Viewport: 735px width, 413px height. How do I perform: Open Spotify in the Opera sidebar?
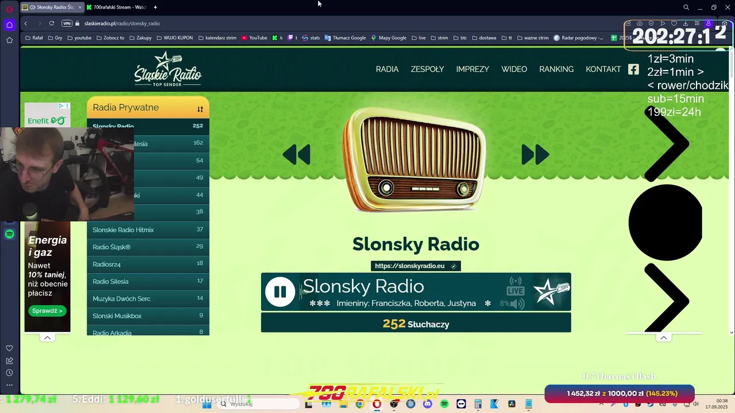coord(9,234)
